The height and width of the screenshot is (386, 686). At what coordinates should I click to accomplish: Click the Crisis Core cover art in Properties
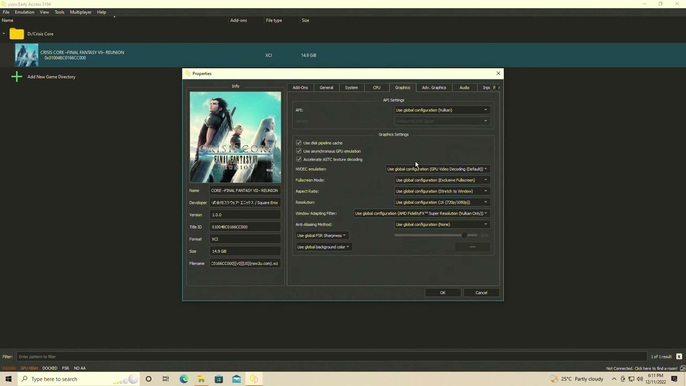pyautogui.click(x=235, y=137)
